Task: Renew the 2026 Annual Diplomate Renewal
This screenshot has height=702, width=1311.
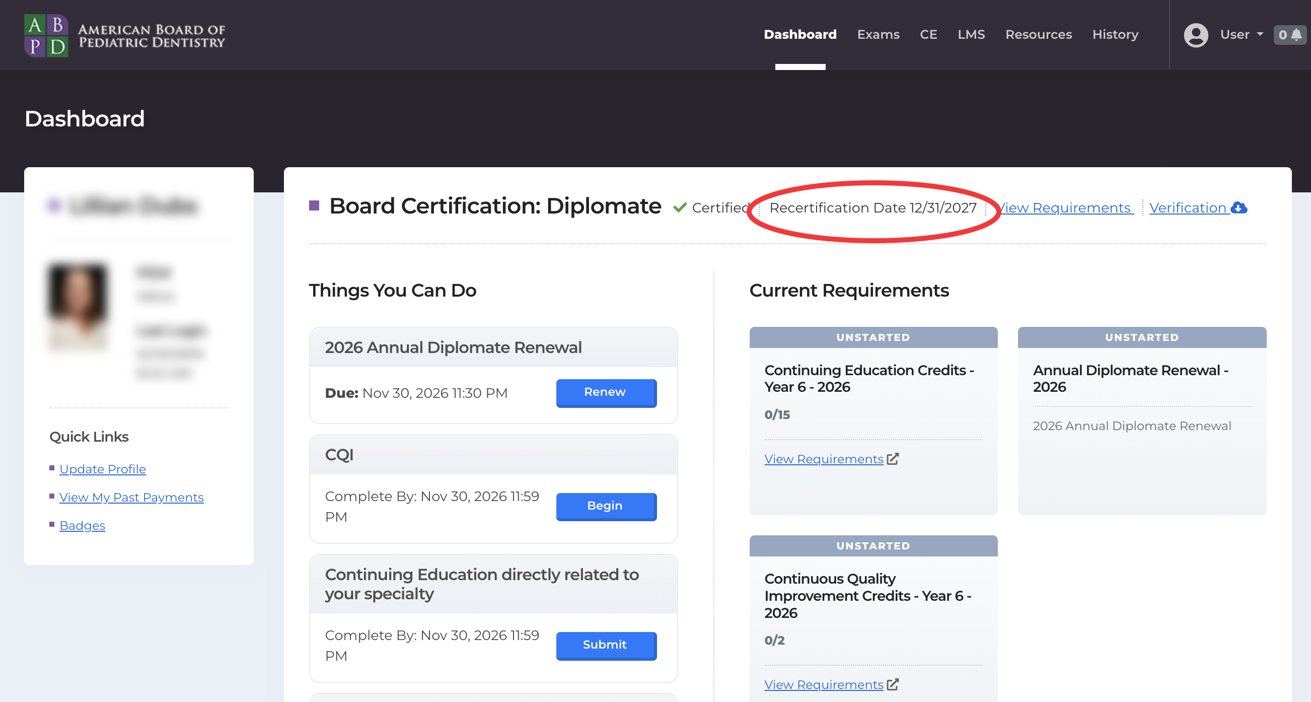Action: [606, 392]
